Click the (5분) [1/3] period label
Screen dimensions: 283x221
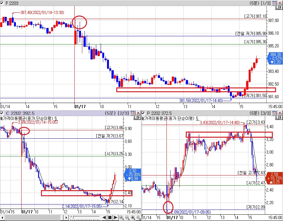pyautogui.click(x=260, y=3)
